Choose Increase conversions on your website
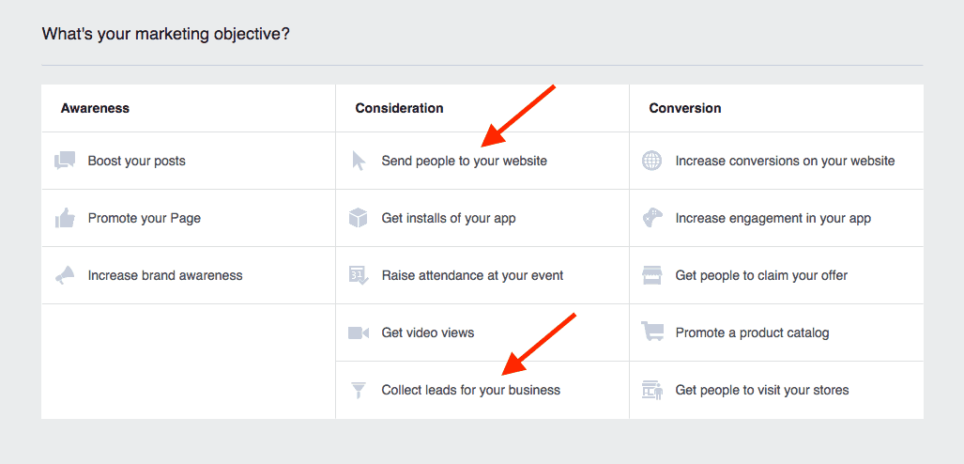This screenshot has width=964, height=464. (785, 161)
